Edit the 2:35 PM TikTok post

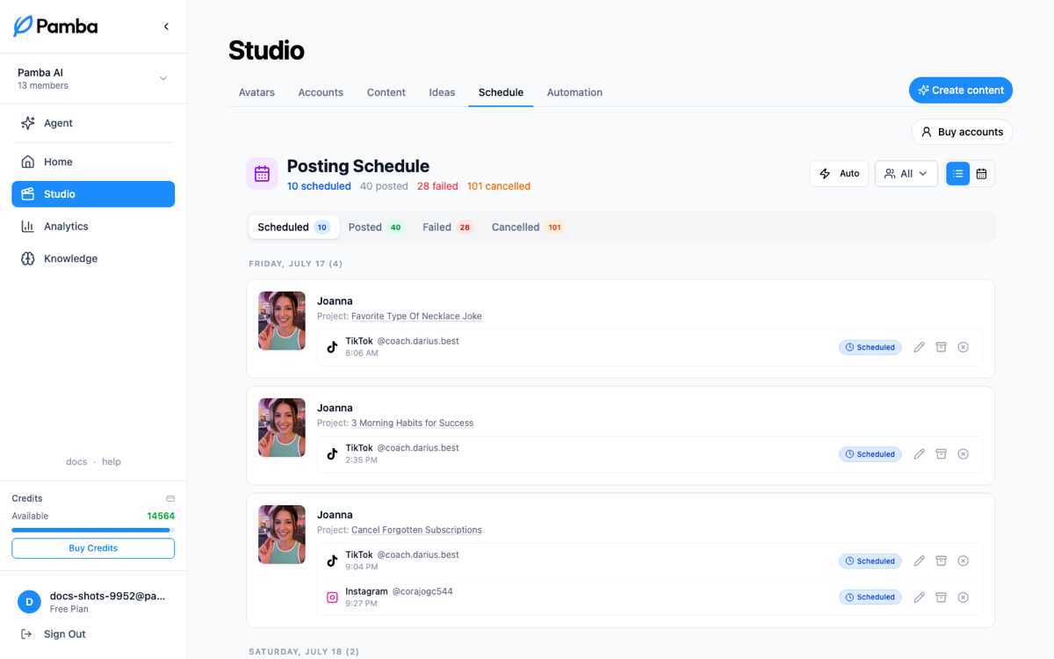point(919,454)
